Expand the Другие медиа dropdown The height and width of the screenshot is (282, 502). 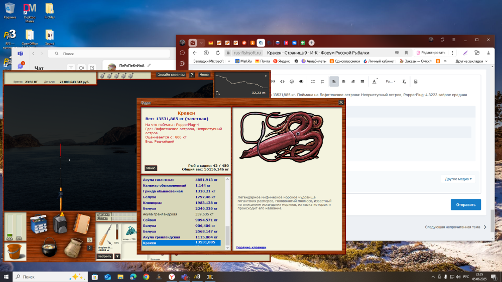pos(458,179)
